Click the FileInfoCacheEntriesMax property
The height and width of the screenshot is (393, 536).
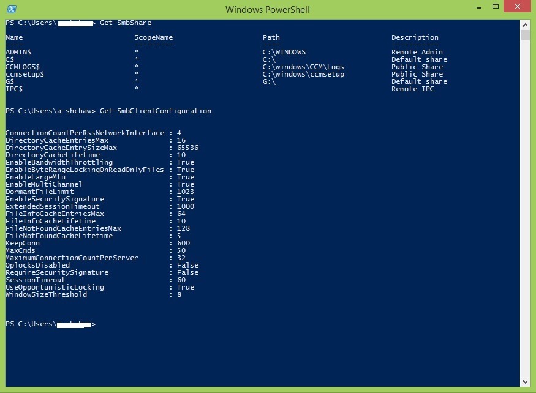tap(55, 214)
